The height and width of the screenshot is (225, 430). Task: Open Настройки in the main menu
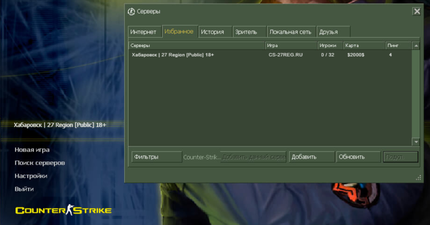coord(31,176)
